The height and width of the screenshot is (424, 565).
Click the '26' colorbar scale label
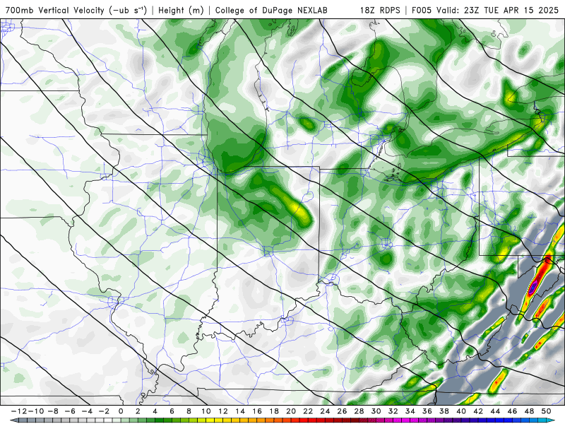pyautogui.click(x=342, y=411)
